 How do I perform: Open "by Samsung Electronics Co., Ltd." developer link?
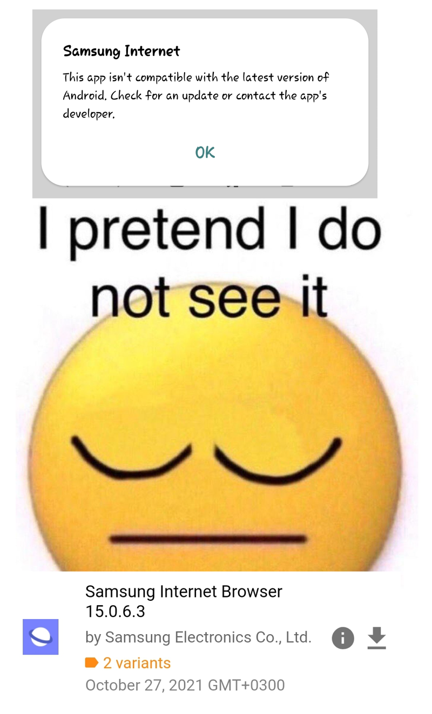tap(198, 637)
